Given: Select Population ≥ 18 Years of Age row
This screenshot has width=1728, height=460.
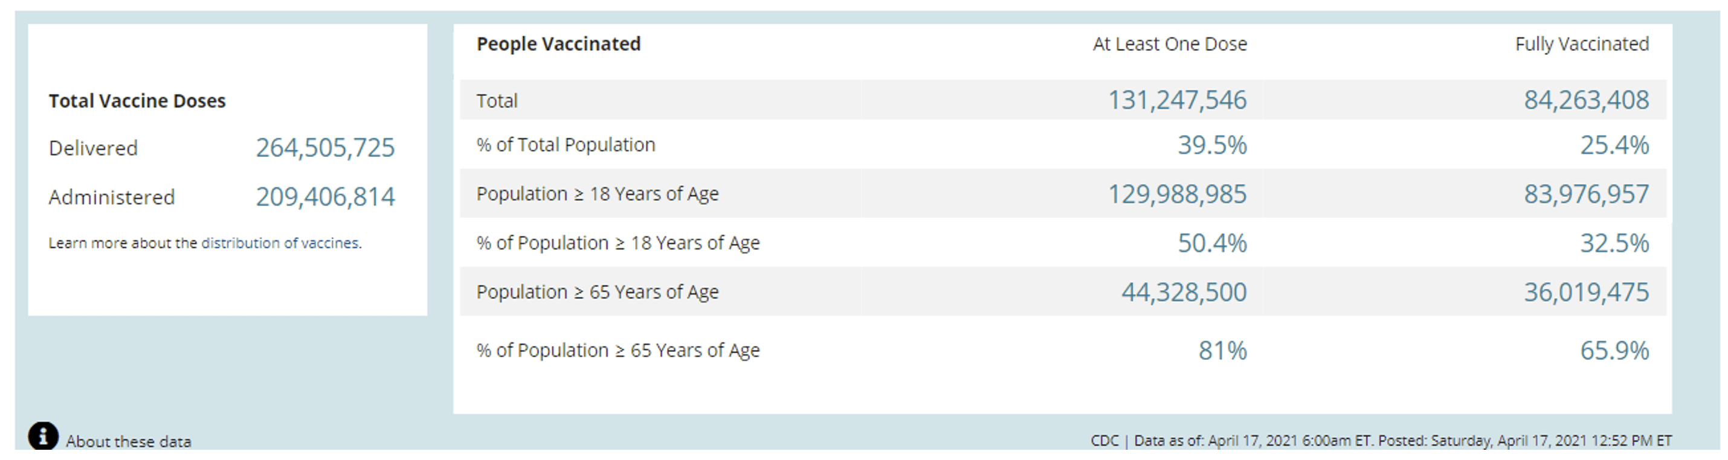Looking at the screenshot, I should (1063, 194).
